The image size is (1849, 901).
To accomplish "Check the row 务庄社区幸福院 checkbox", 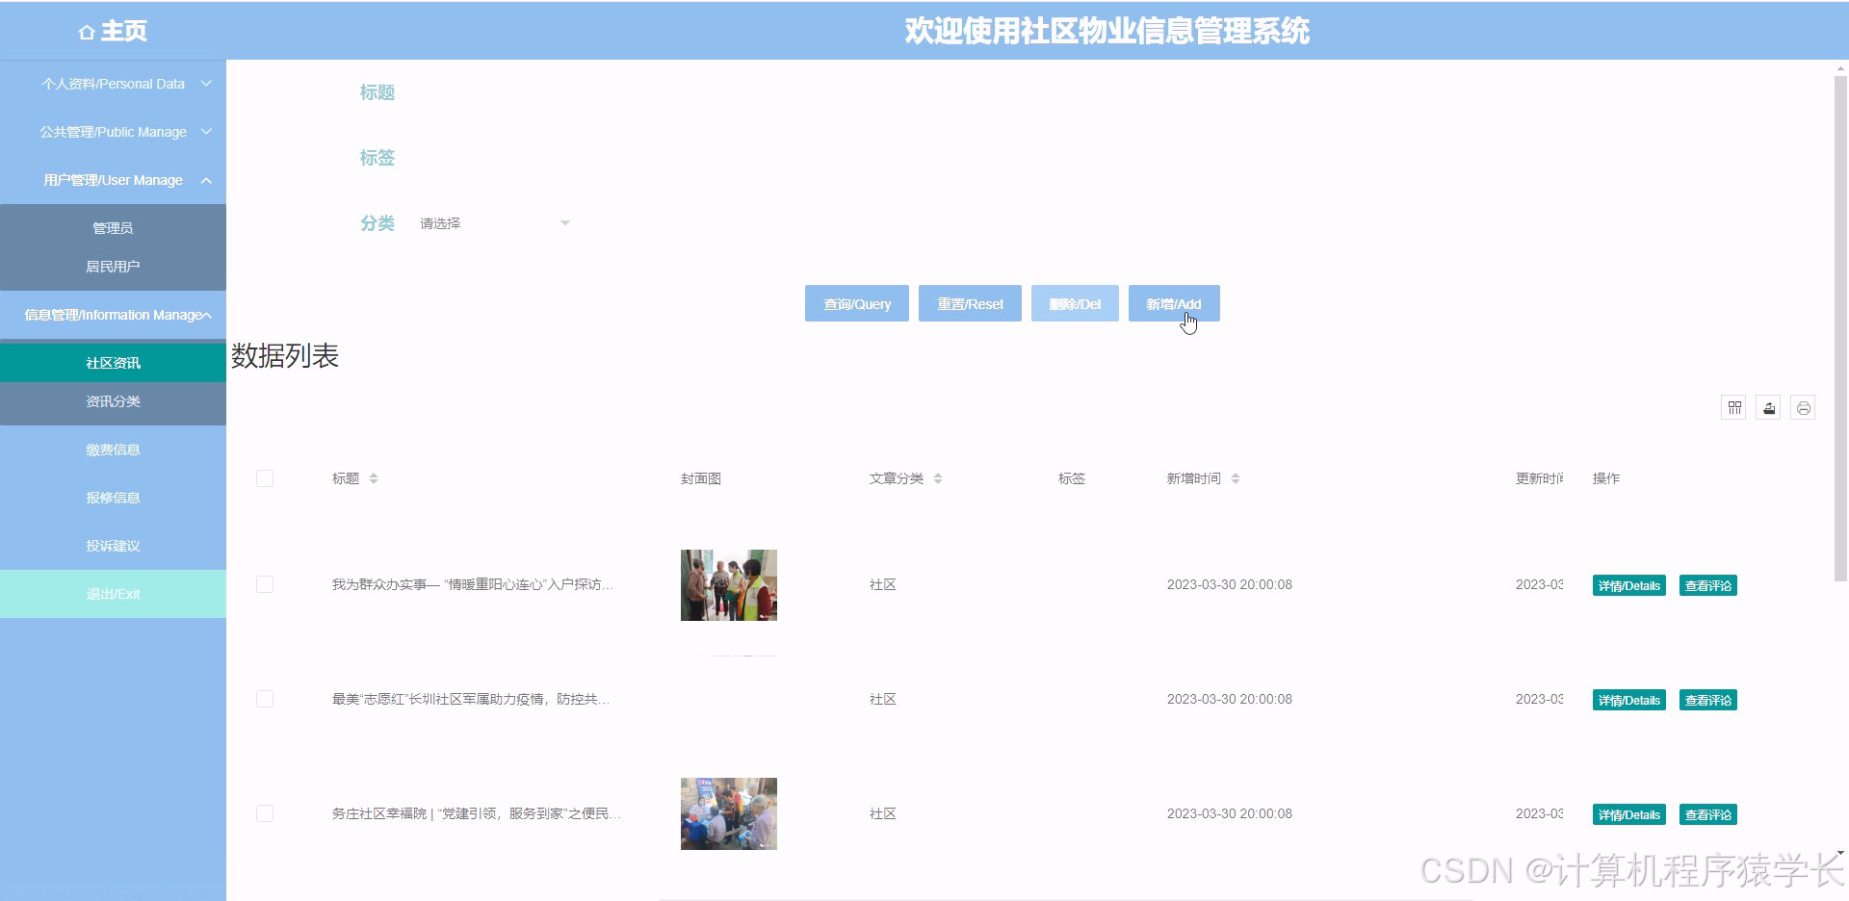I will tap(265, 813).
